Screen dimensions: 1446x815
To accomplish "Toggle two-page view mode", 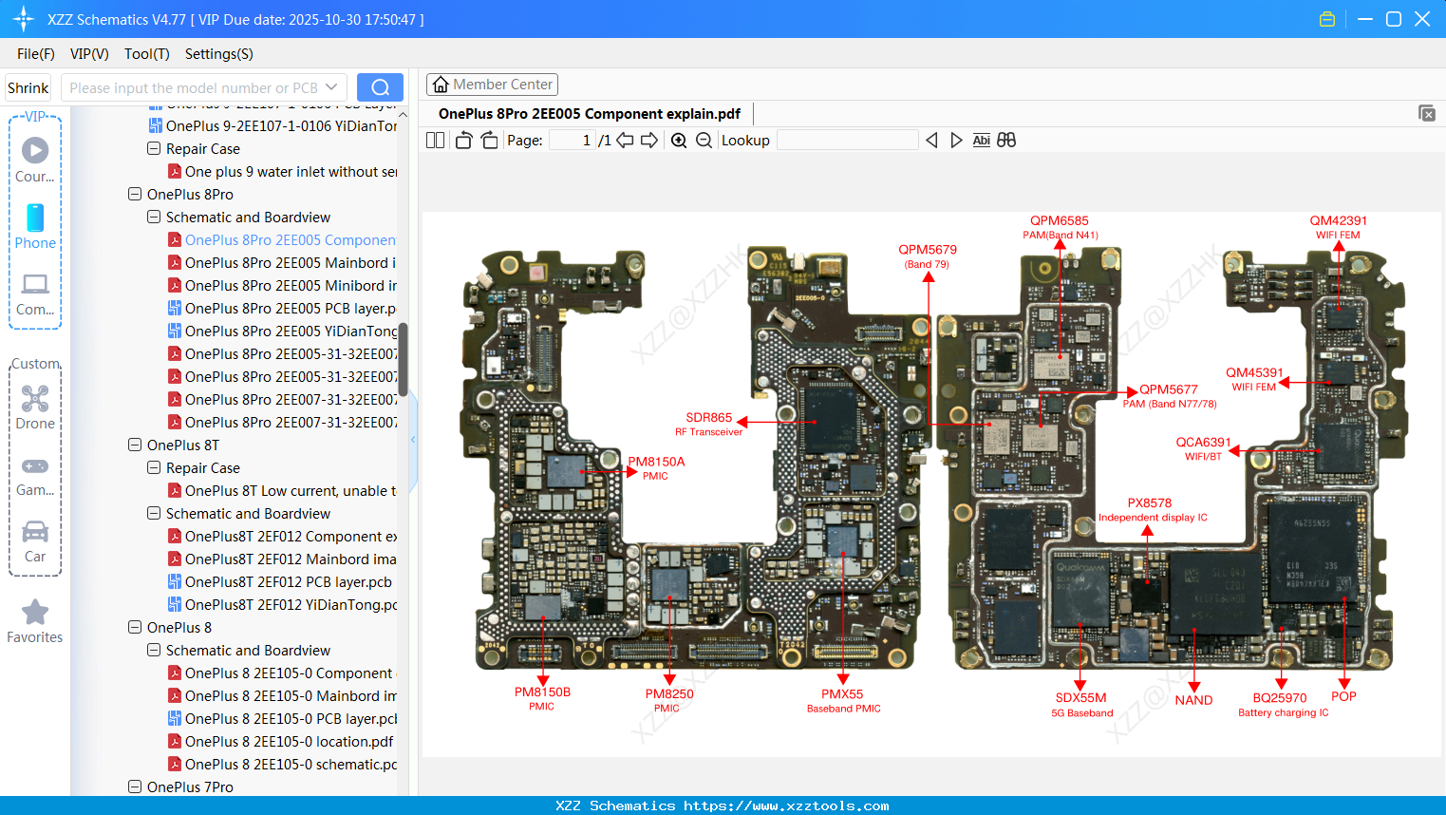I will click(x=435, y=140).
